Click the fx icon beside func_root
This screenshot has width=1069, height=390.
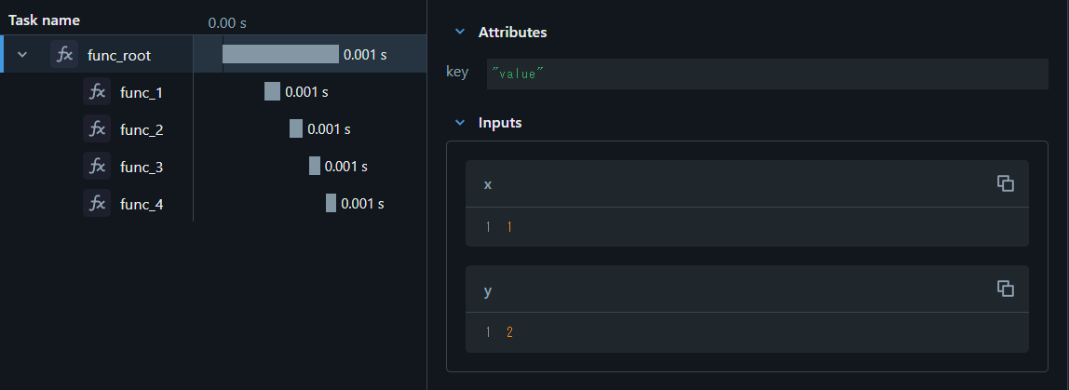click(64, 55)
